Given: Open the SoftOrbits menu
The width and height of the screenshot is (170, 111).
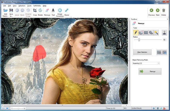Looking at the screenshot, I should tap(37, 6).
